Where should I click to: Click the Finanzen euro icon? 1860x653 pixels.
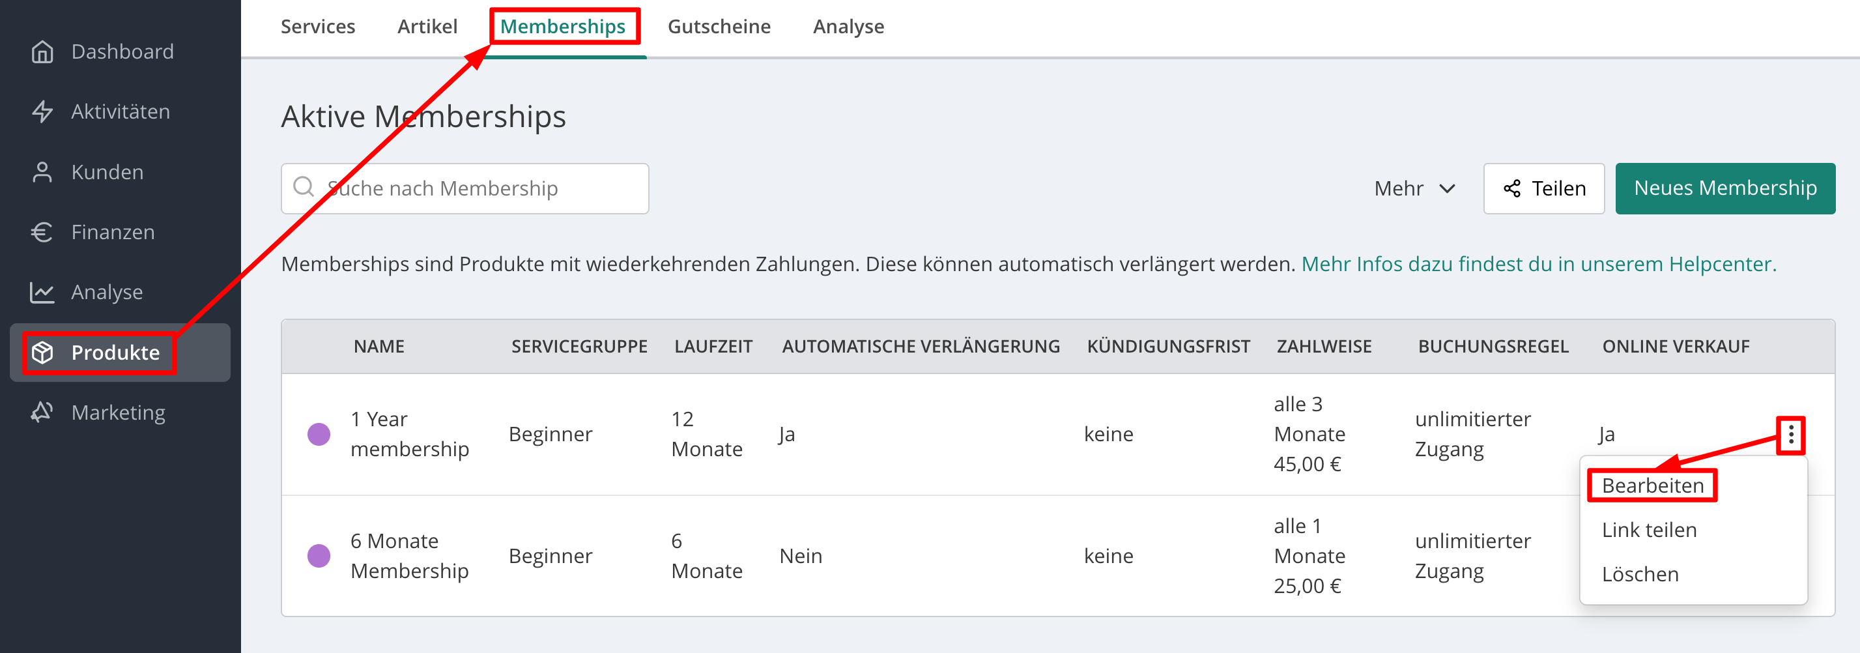pyautogui.click(x=42, y=232)
